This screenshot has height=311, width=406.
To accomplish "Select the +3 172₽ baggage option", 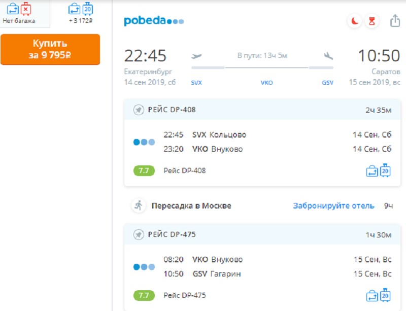I will [81, 13].
